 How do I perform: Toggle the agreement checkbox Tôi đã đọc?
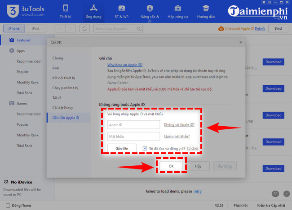point(145,148)
